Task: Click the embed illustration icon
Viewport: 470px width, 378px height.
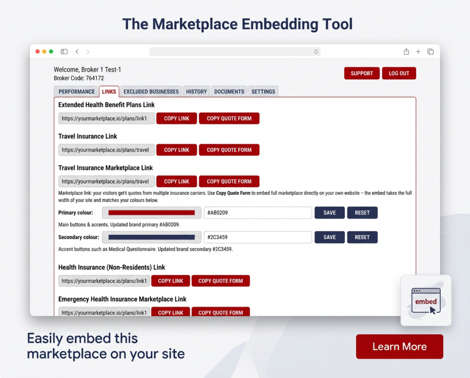Action: (426, 301)
